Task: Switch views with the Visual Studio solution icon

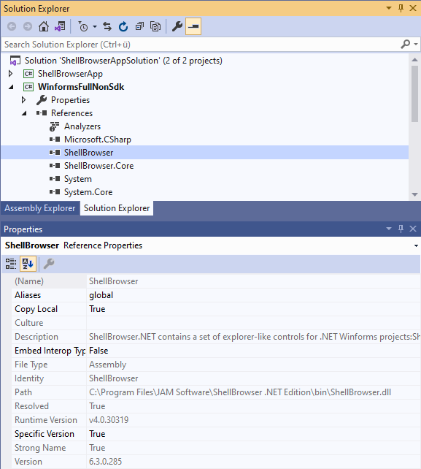Action: (x=60, y=26)
